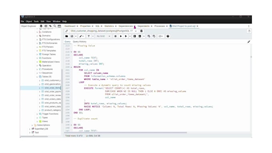Select the product_category table
The width and height of the screenshot is (272, 153).
point(52,110)
